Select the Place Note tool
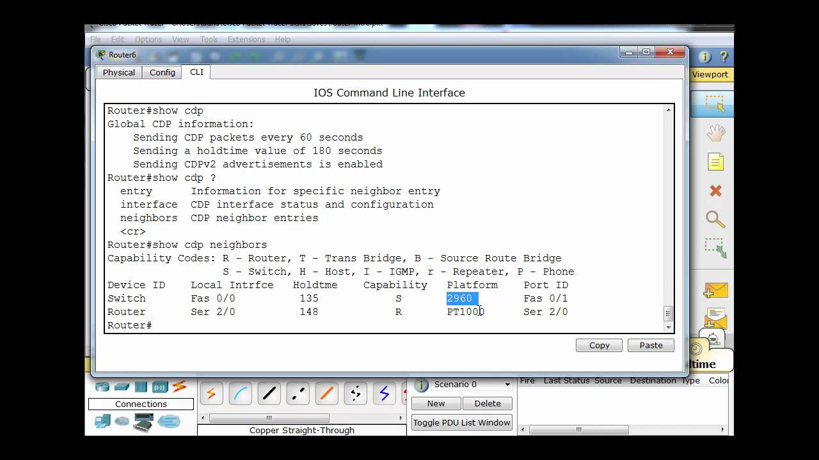Image resolution: width=819 pixels, height=460 pixels. click(x=715, y=162)
